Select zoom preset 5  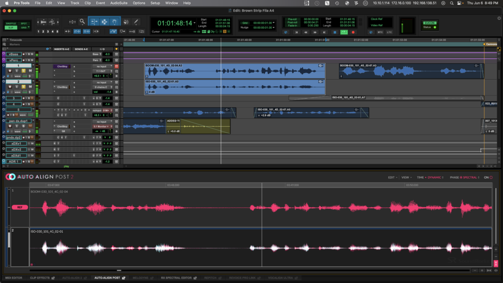coord(57,31)
